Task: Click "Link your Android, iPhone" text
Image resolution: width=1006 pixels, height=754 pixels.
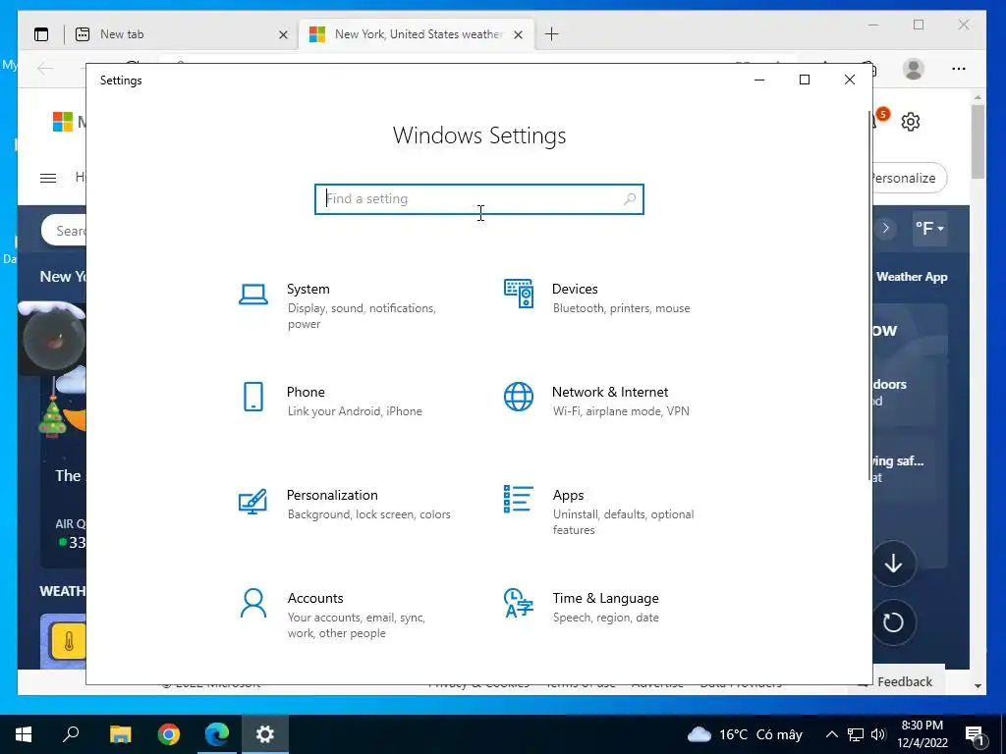Action: pyautogui.click(x=355, y=411)
